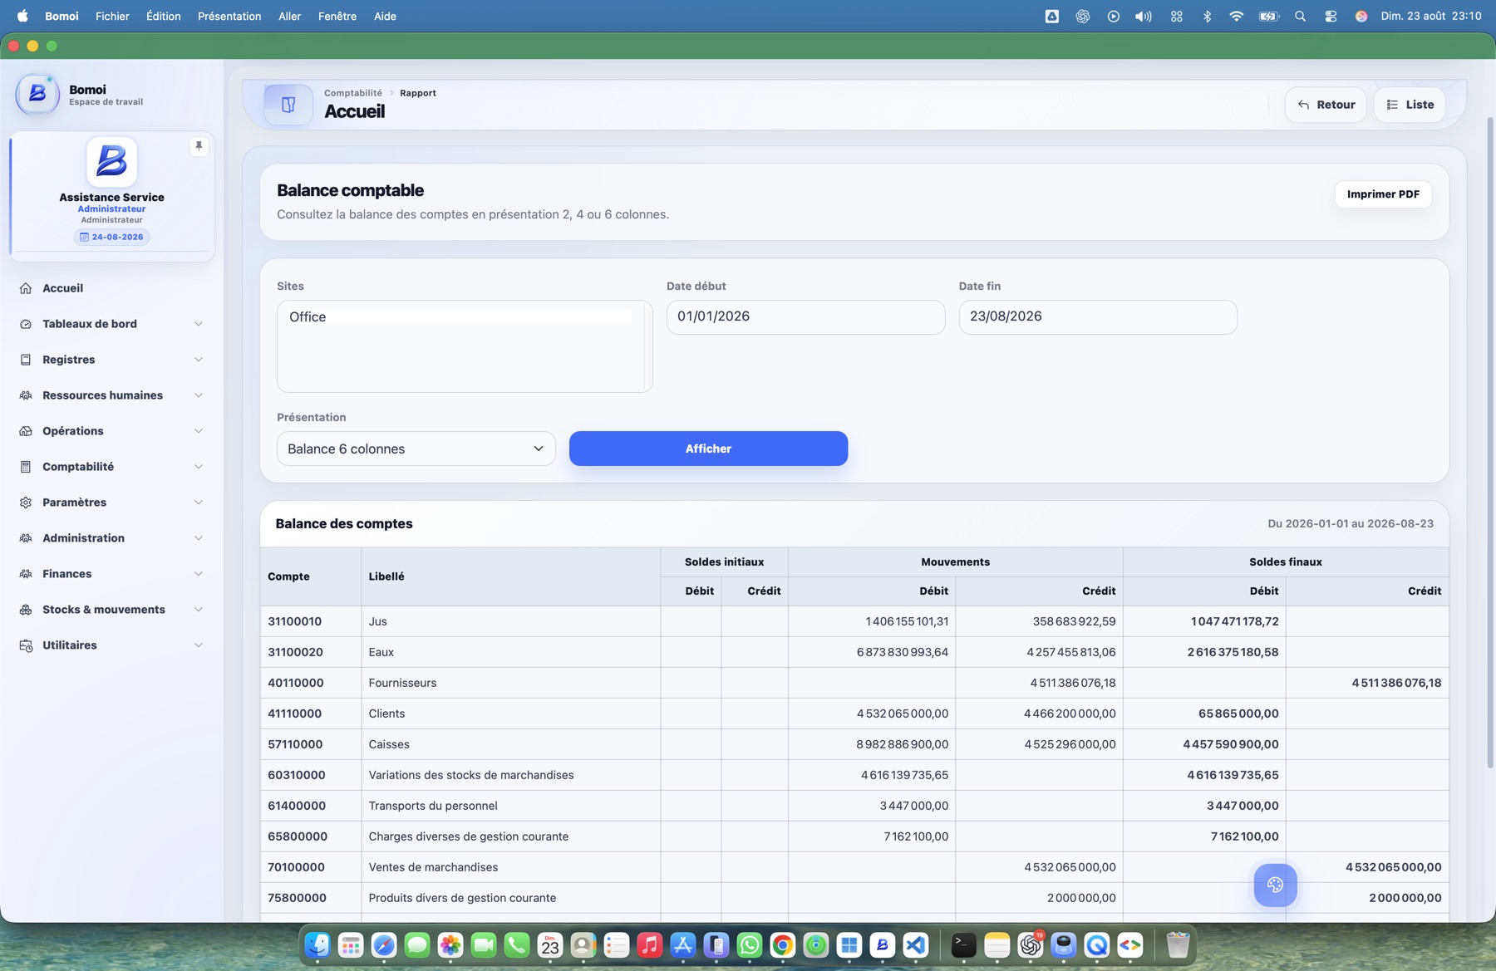This screenshot has width=1496, height=971.
Task: Open Control Center from the menu bar
Action: pyautogui.click(x=1331, y=17)
